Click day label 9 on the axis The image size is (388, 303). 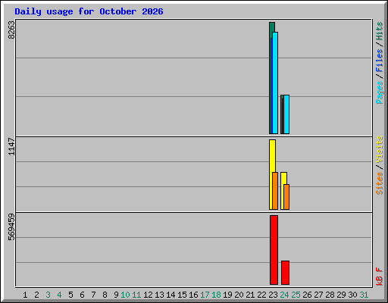[x=116, y=295]
